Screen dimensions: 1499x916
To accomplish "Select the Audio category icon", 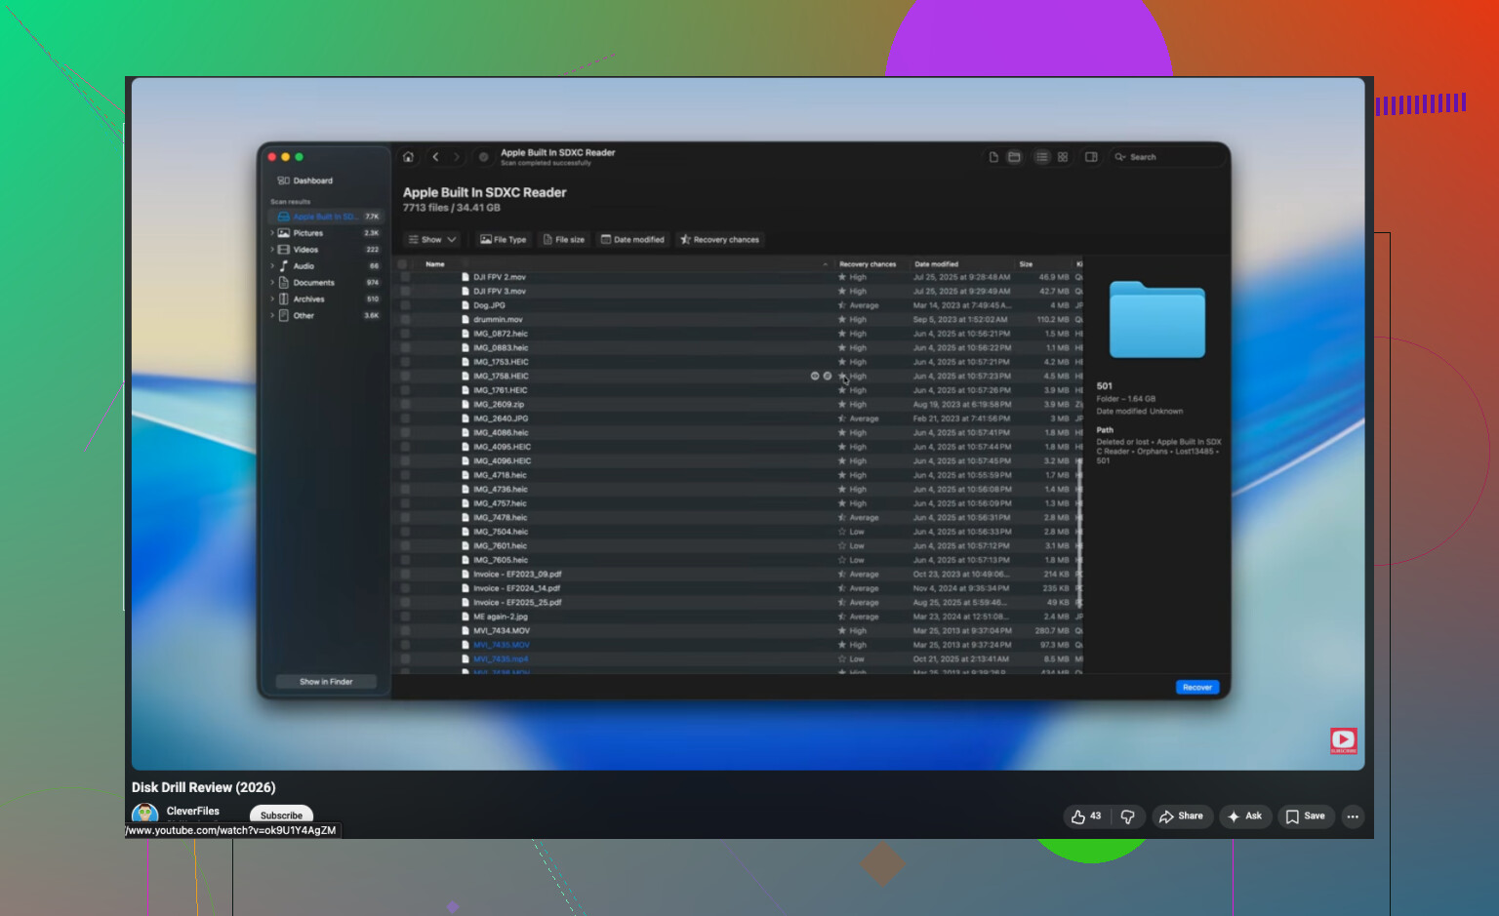I will [x=283, y=266].
